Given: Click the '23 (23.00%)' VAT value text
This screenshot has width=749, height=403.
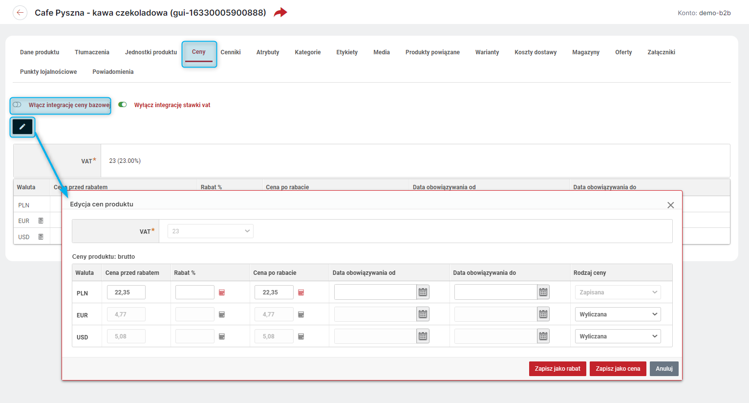Looking at the screenshot, I should point(125,161).
